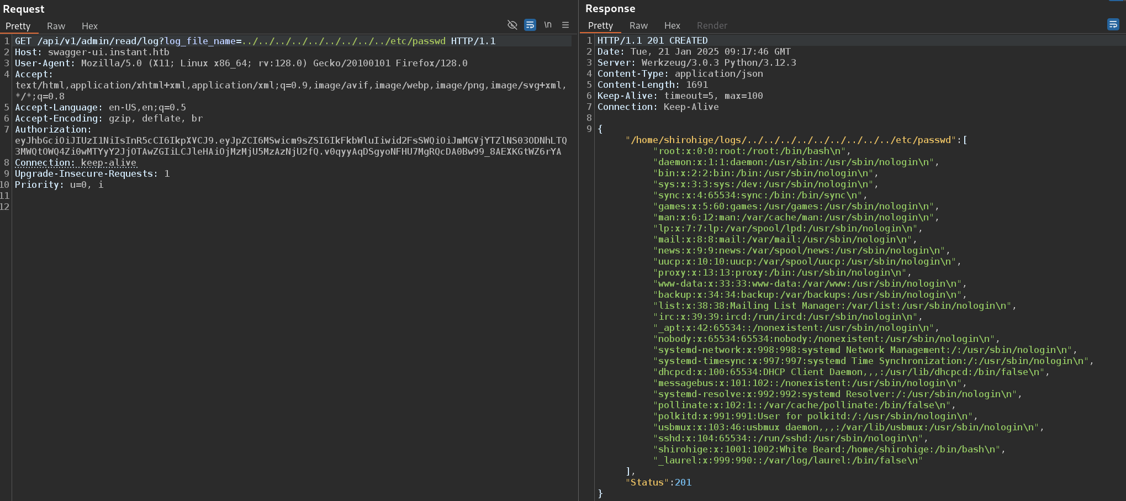Click the Connection: keep-alive request header

(x=76, y=162)
